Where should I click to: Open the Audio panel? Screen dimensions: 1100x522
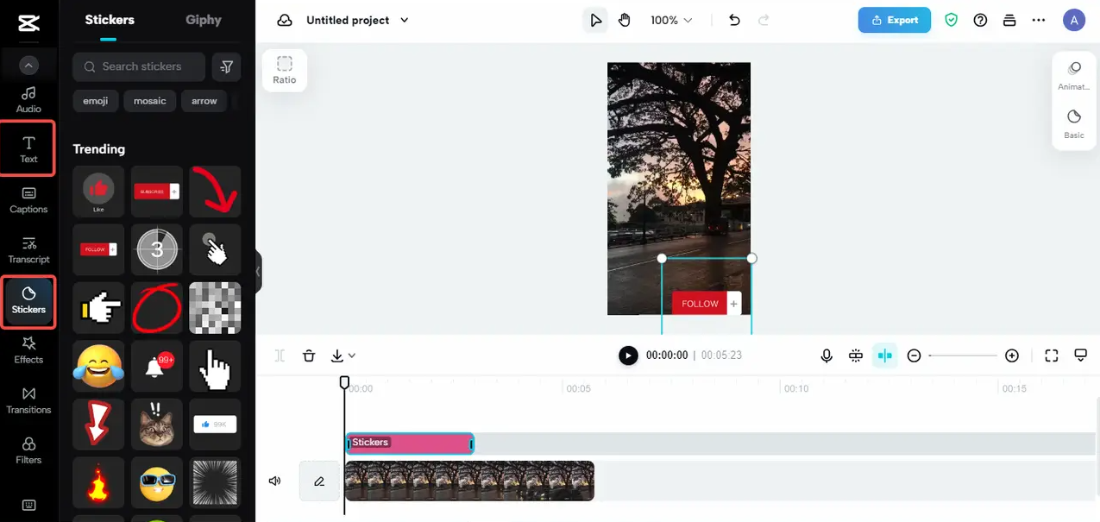pyautogui.click(x=28, y=100)
